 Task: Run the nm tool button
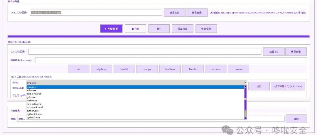(78, 69)
